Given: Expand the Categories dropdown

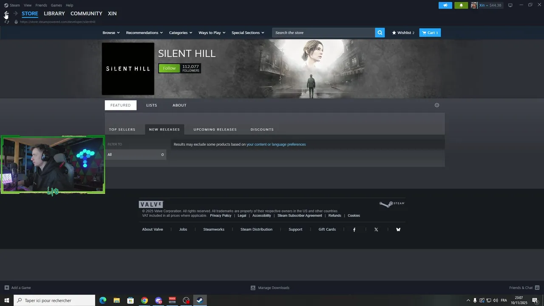Looking at the screenshot, I should click(x=181, y=33).
